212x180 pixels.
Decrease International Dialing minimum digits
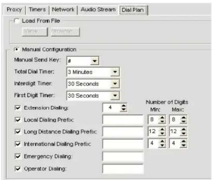point(162,145)
